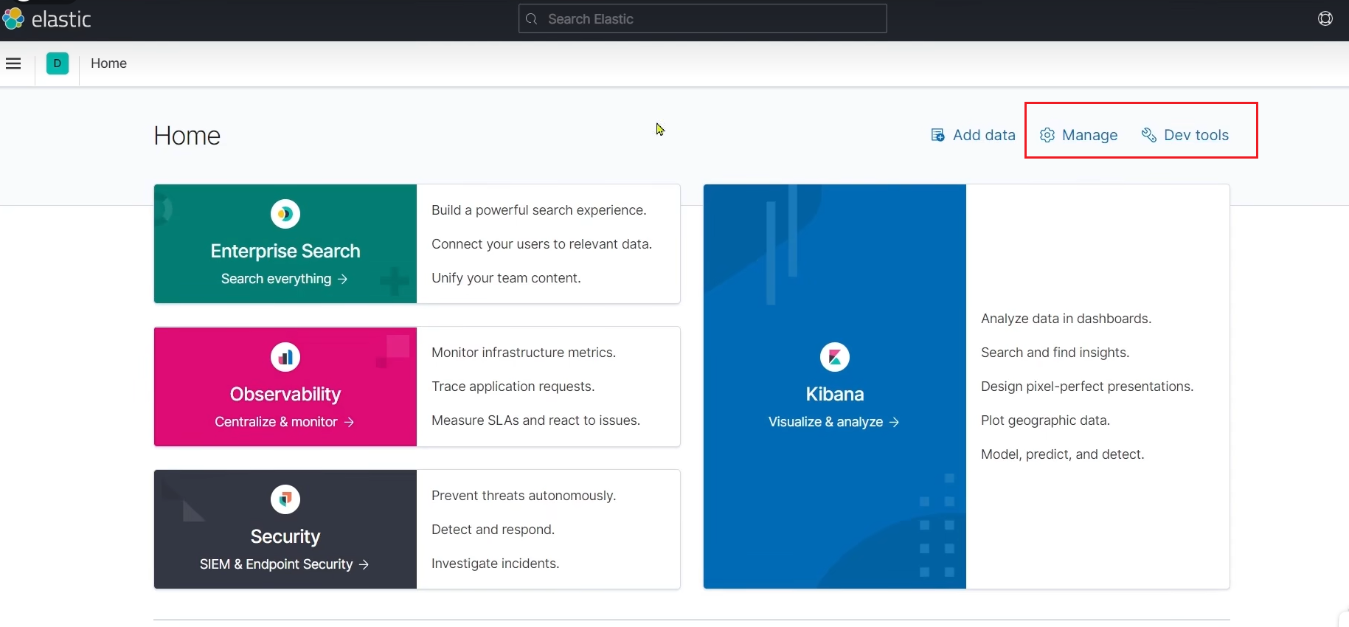This screenshot has width=1349, height=627.
Task: Click the arrow next to SIEM & Endpoint Security
Action: [x=364, y=564]
